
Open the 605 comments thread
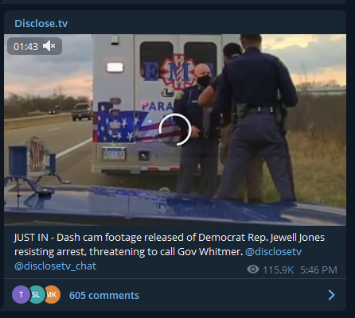point(104,295)
